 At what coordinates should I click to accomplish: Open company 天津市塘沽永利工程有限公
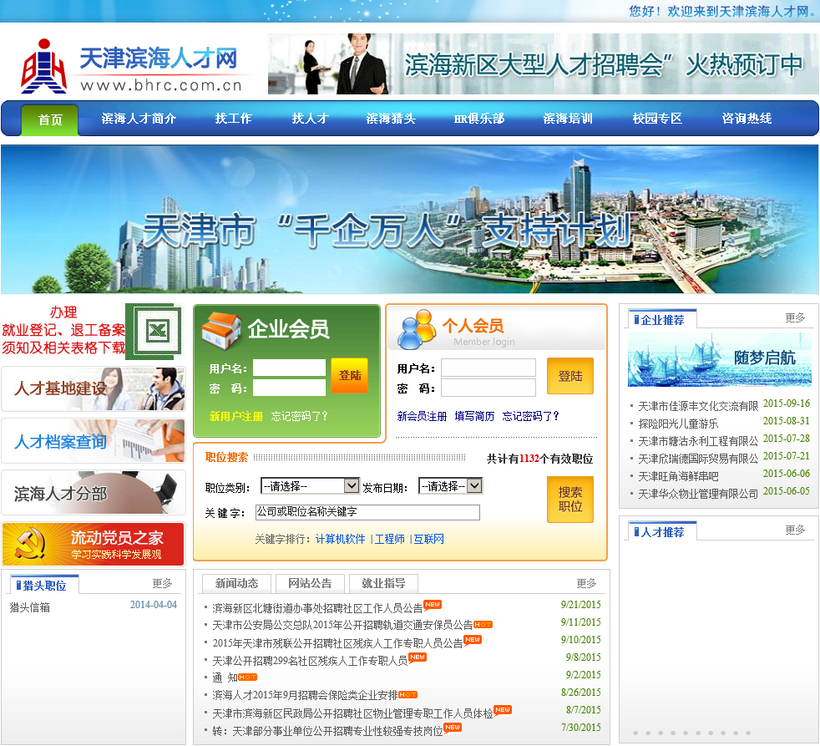point(698,442)
